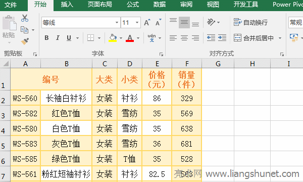Select column C header

[105, 64]
